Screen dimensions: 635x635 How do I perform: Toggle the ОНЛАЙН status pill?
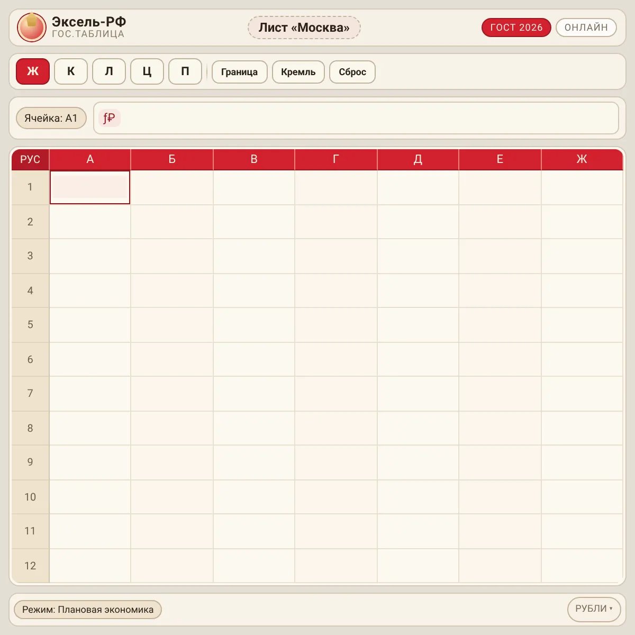tap(586, 28)
